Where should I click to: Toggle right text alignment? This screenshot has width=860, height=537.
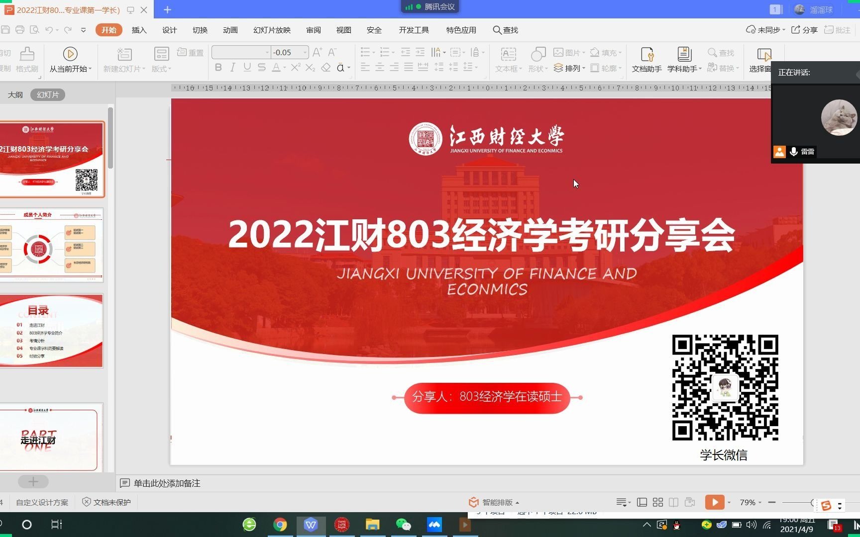(394, 67)
